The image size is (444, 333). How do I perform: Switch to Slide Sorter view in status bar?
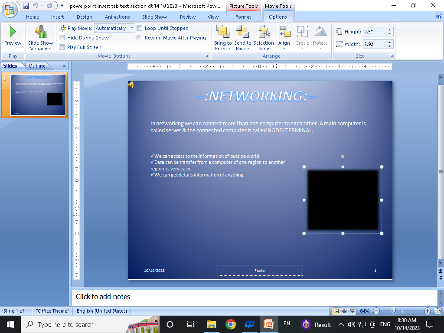344,311
